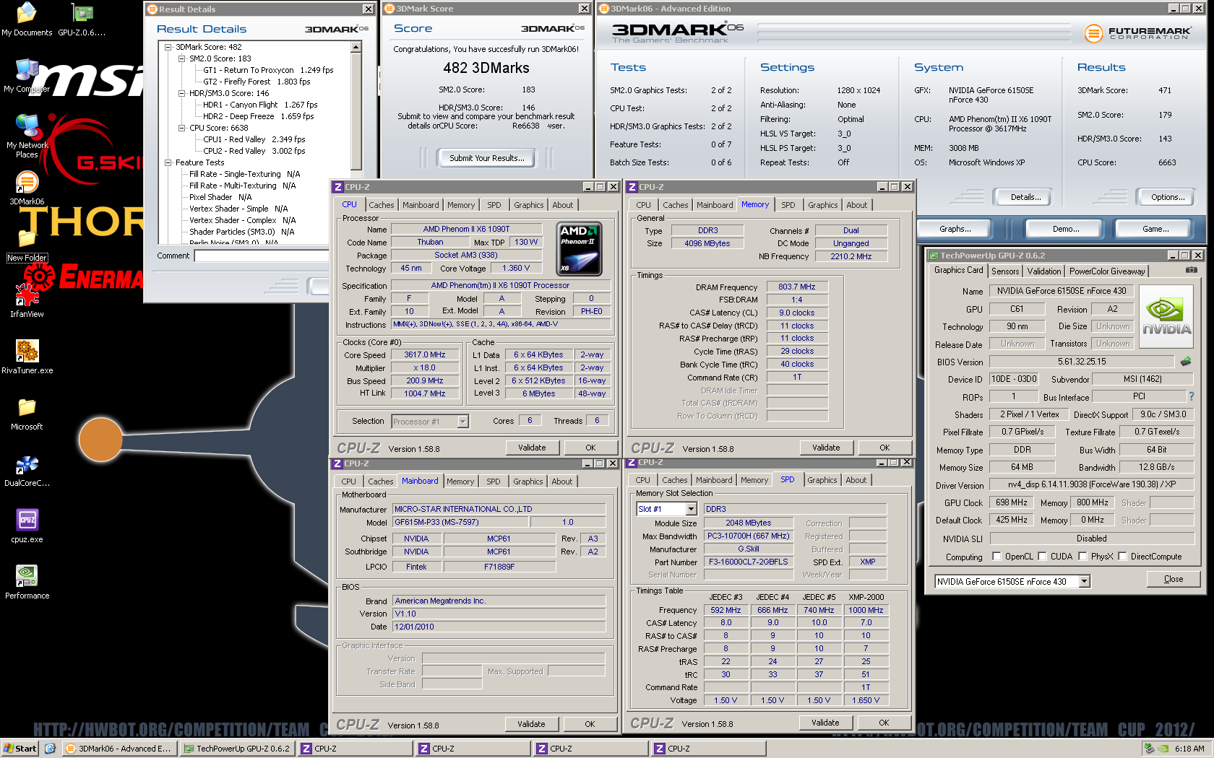Click the Game... button in 3DMark06
Image resolution: width=1214 pixels, height=758 pixels.
[x=1155, y=229]
